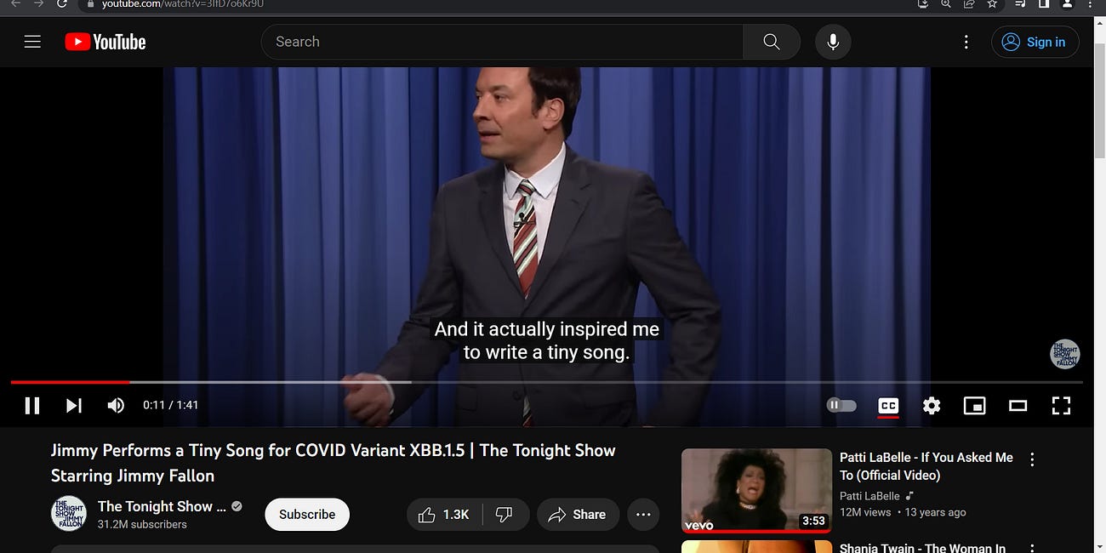Switch to miniplayer mode
1106x553 pixels.
pos(974,406)
